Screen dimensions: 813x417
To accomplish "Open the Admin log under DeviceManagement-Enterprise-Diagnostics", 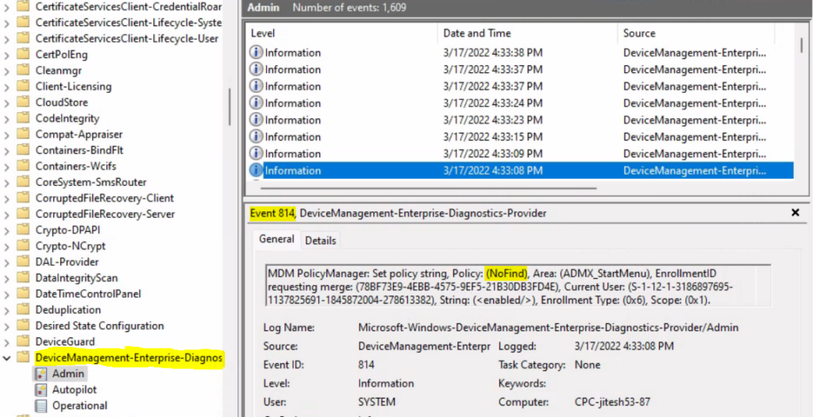I will pyautogui.click(x=68, y=373).
